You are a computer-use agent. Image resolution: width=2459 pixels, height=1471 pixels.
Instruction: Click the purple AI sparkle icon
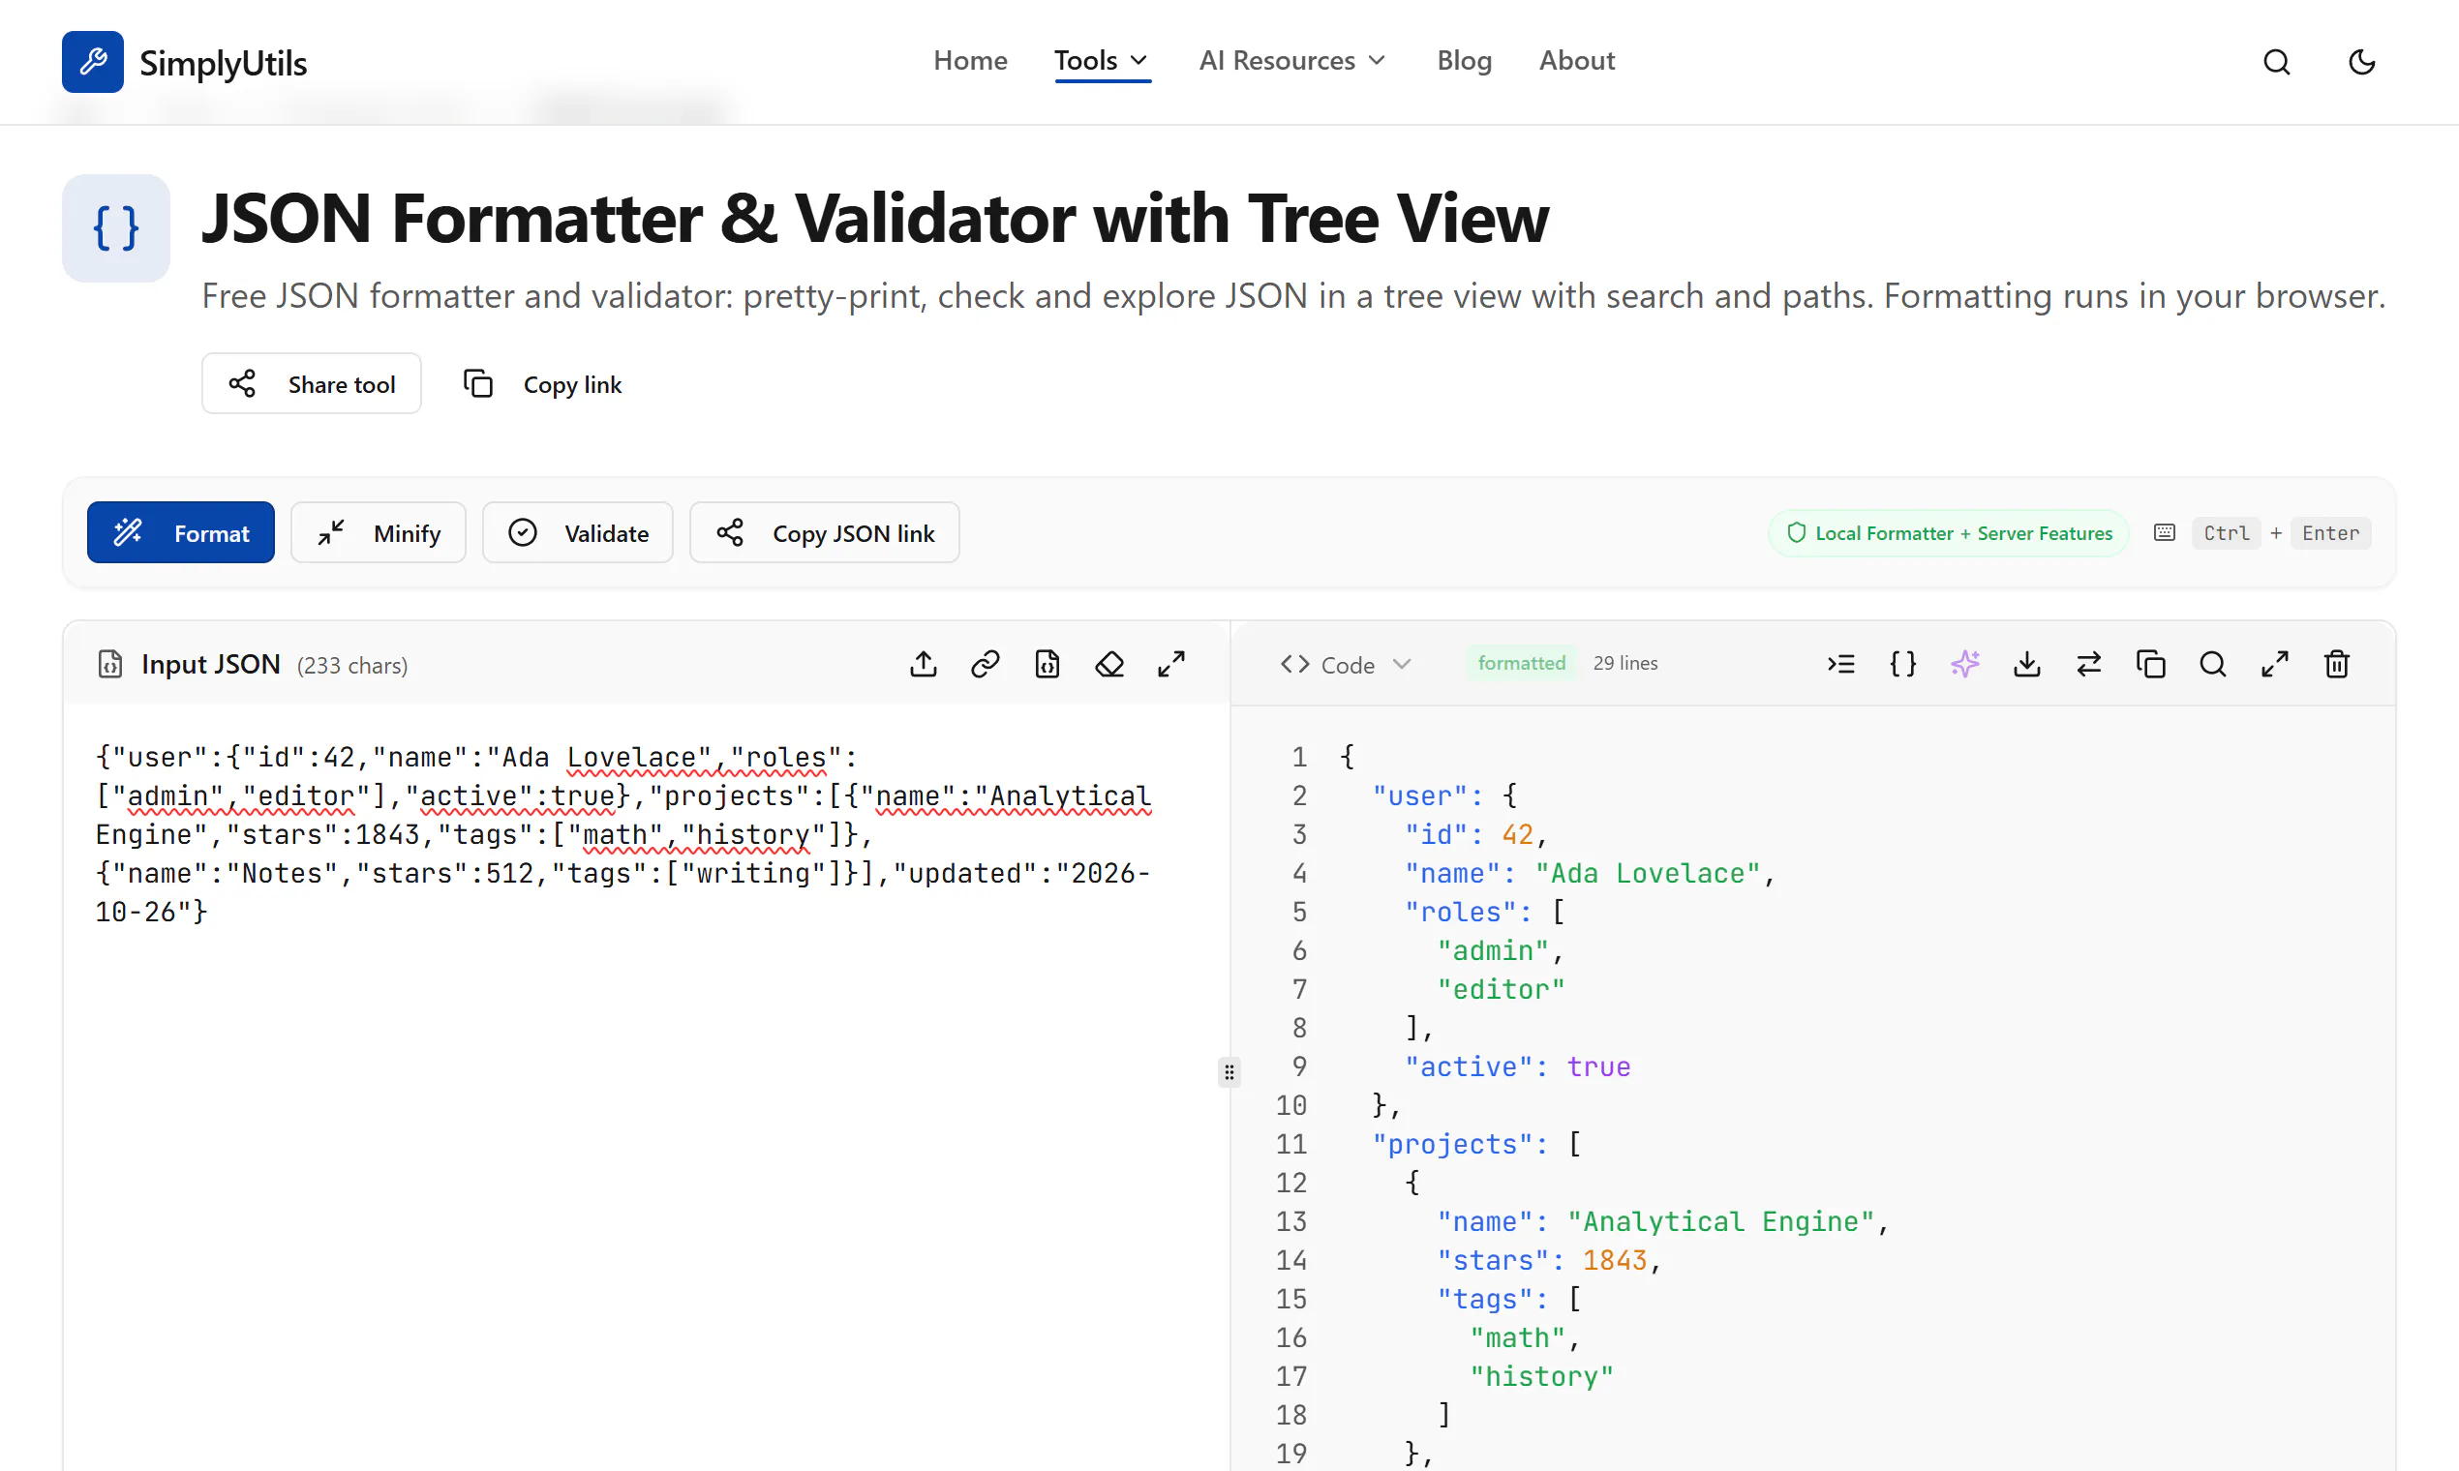click(1964, 664)
